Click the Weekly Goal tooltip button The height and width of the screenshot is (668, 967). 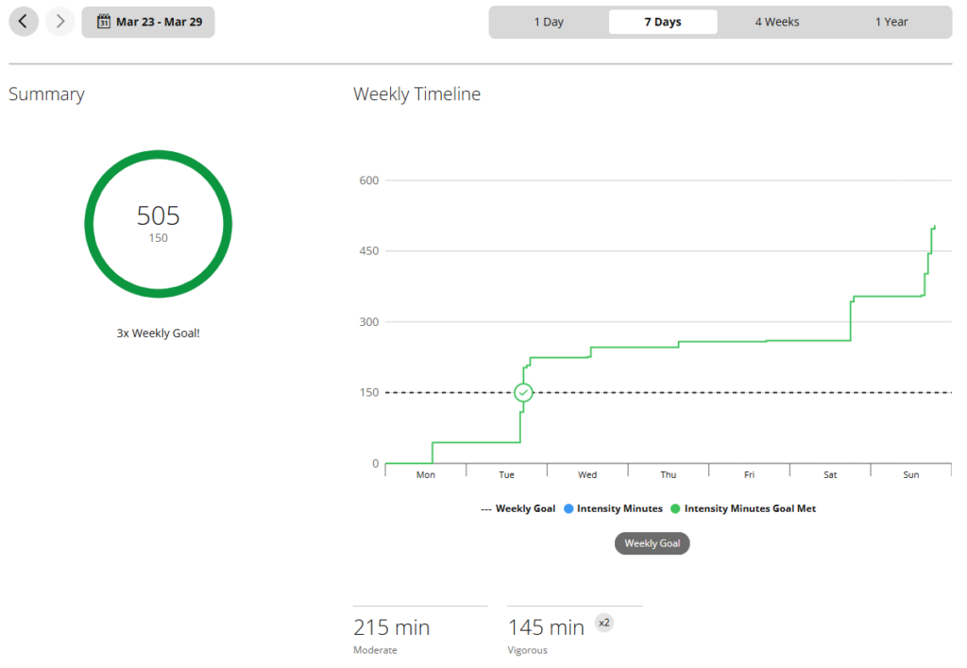pyautogui.click(x=652, y=543)
